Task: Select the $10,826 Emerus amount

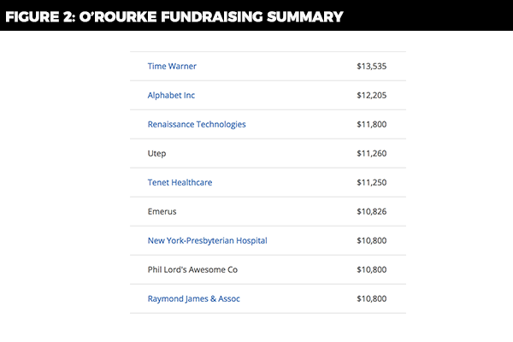Action: [x=372, y=211]
